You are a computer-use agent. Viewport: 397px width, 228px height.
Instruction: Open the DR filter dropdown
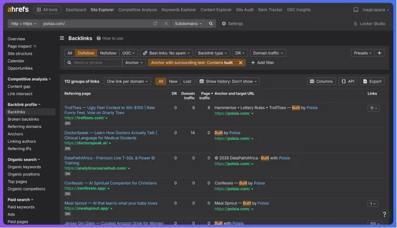click(x=240, y=53)
